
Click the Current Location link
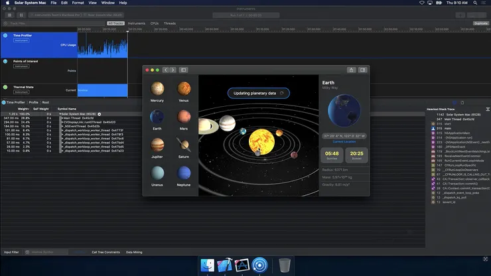click(344, 141)
